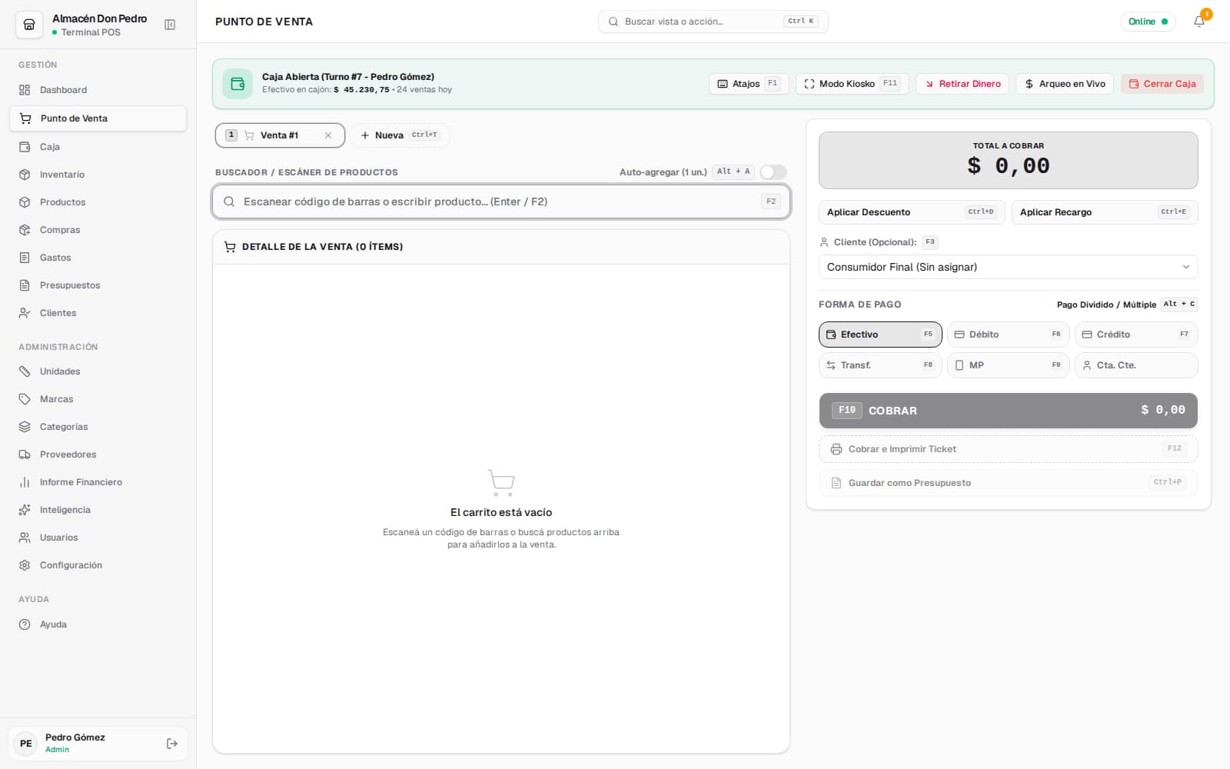
Task: Open Unidades under Administración
Action: pyautogui.click(x=98, y=371)
